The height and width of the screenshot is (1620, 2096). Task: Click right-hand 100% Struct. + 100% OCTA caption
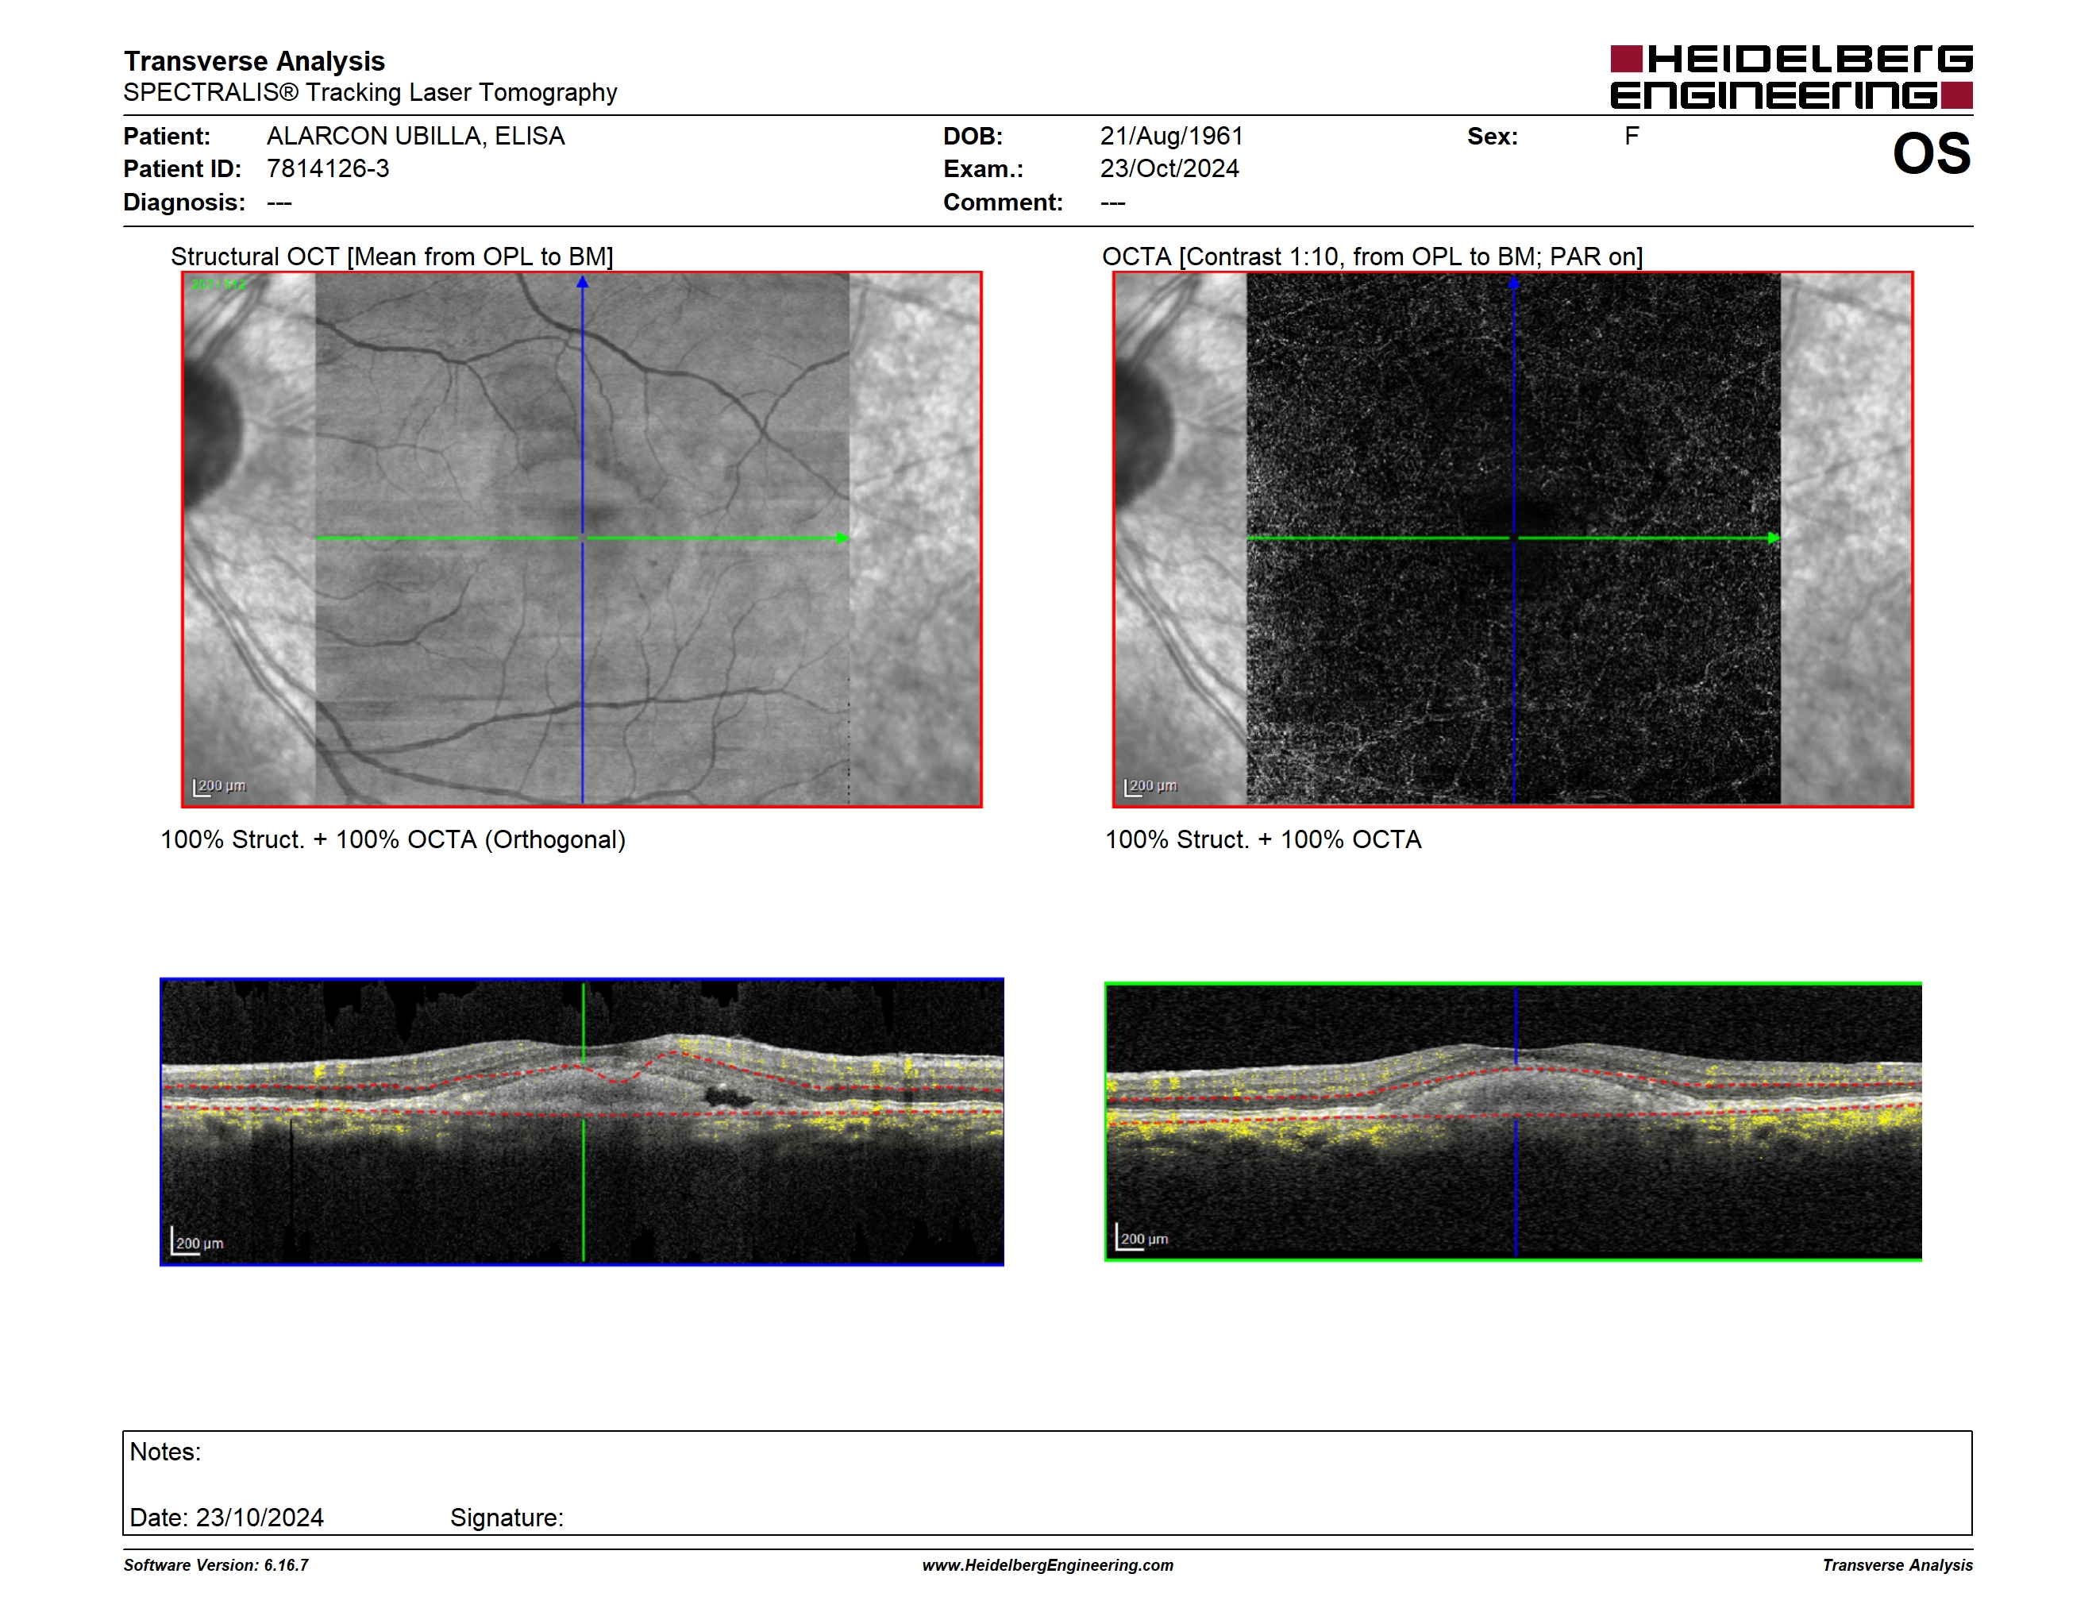tap(1263, 839)
